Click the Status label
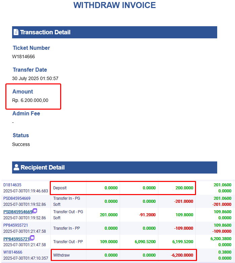The image size is (235, 263). (x=21, y=135)
